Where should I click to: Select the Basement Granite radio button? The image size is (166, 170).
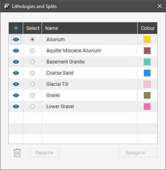pyautogui.click(x=32, y=62)
